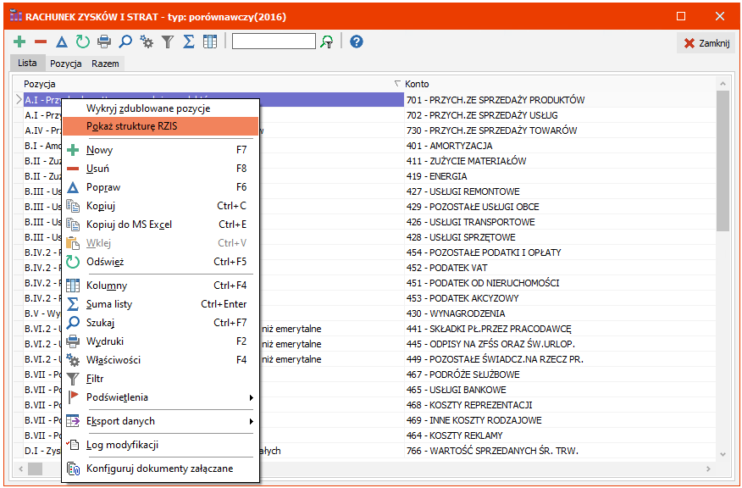Open Log modyfikacji menu entry
This screenshot has width=742, height=488.
tap(161, 445)
